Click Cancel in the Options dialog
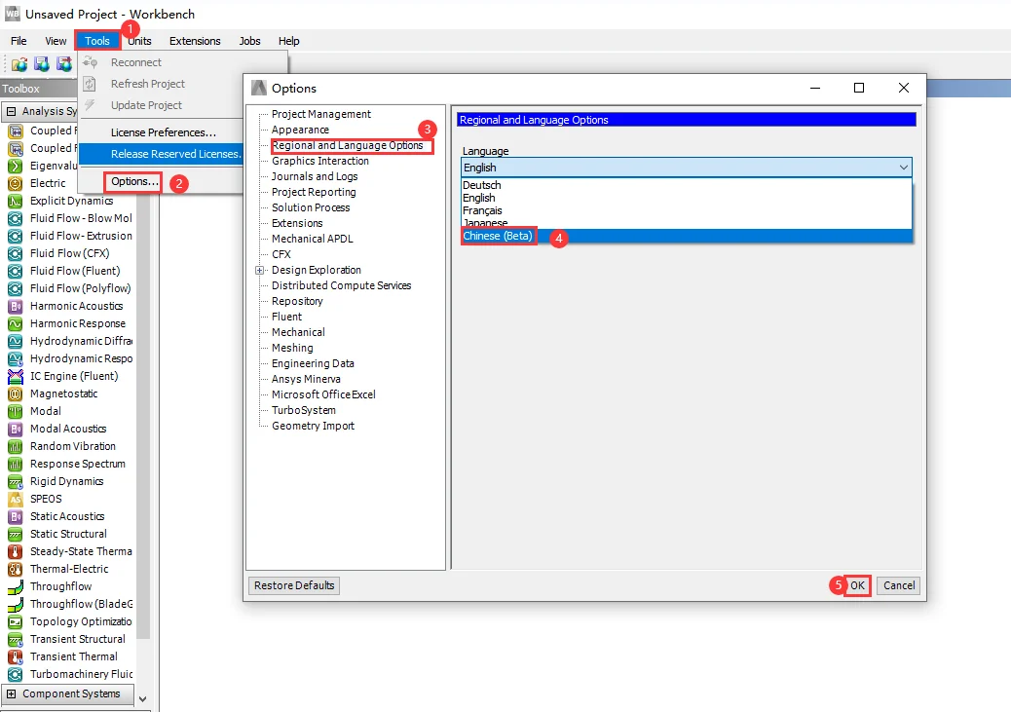Viewport: 1011px width, 712px height. coord(899,585)
